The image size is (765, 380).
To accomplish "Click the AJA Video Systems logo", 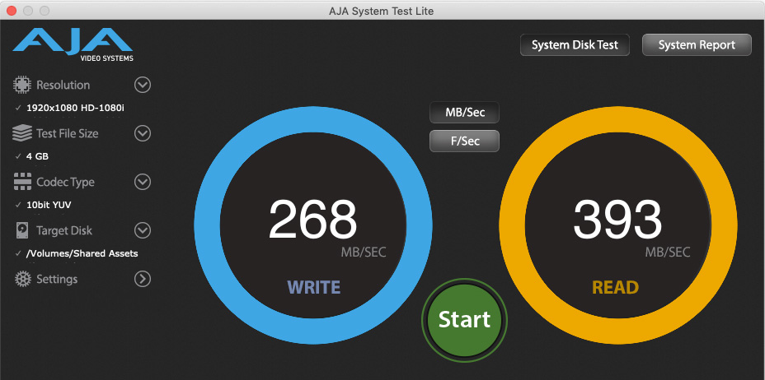I will click(x=73, y=44).
